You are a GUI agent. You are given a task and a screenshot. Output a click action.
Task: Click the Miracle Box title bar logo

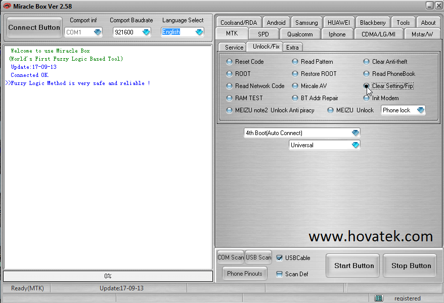(x=7, y=6)
